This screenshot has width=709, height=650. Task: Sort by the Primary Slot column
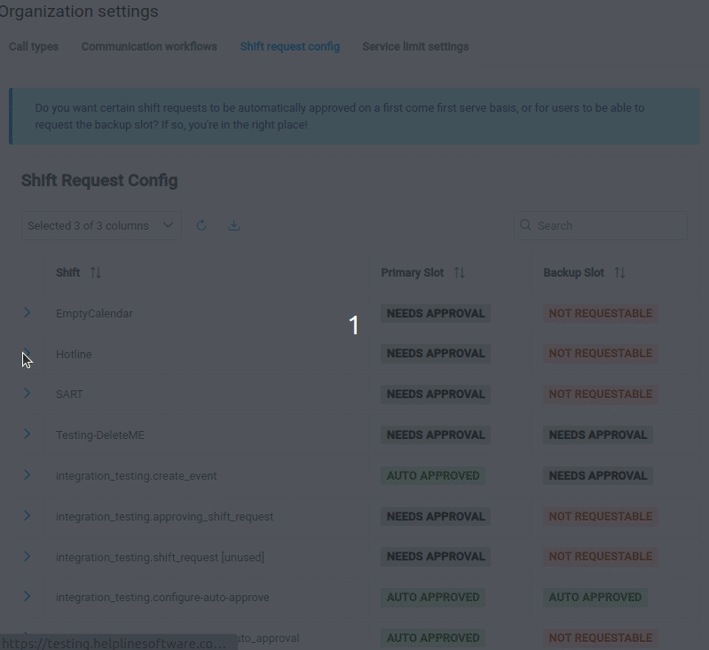point(460,272)
